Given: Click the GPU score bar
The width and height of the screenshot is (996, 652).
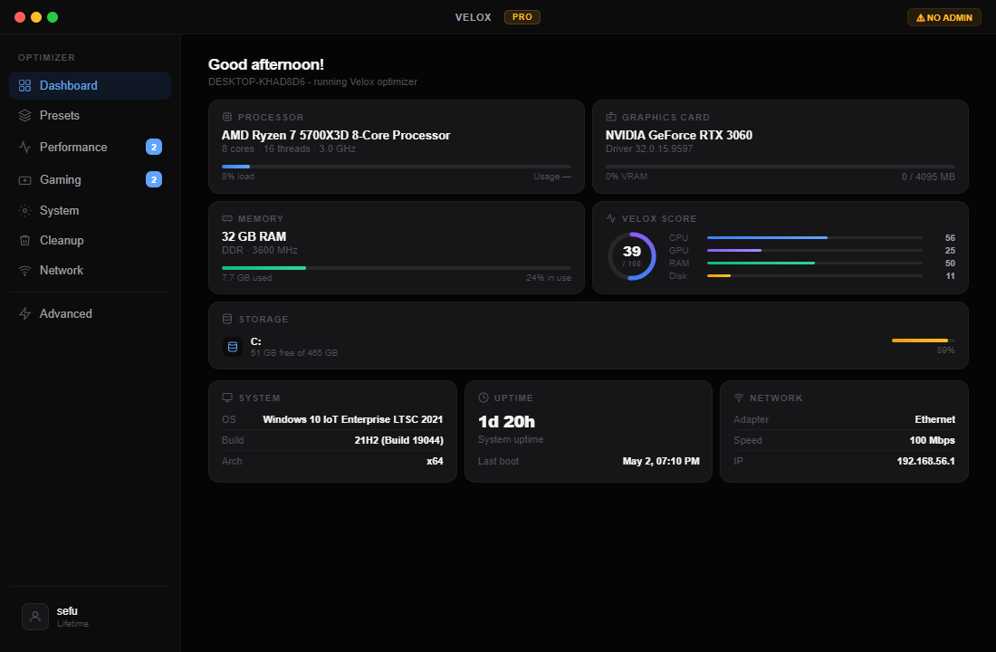Looking at the screenshot, I should click(x=815, y=250).
